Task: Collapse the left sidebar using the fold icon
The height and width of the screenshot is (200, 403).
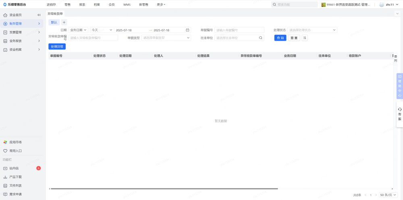Action: point(39,15)
